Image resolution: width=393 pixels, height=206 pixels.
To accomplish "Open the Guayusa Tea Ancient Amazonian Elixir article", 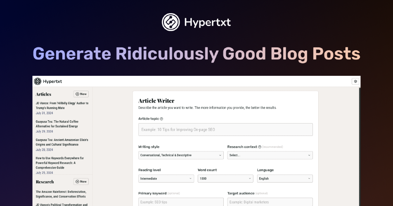I will coord(62,142).
